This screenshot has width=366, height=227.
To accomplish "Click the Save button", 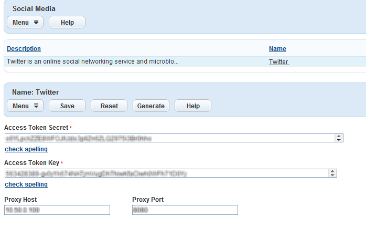I will pos(67,106).
